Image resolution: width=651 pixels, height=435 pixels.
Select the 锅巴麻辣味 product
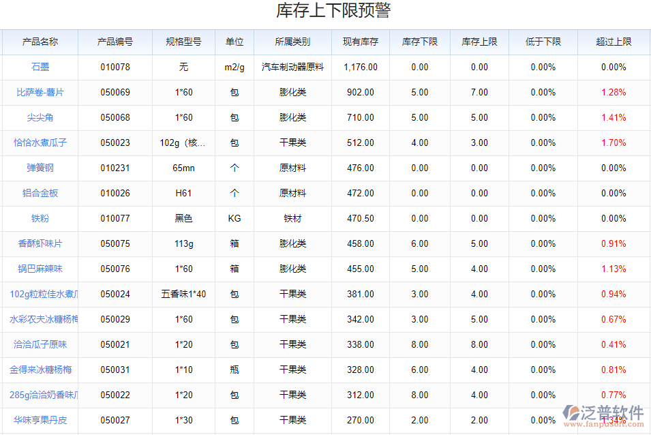(x=39, y=269)
